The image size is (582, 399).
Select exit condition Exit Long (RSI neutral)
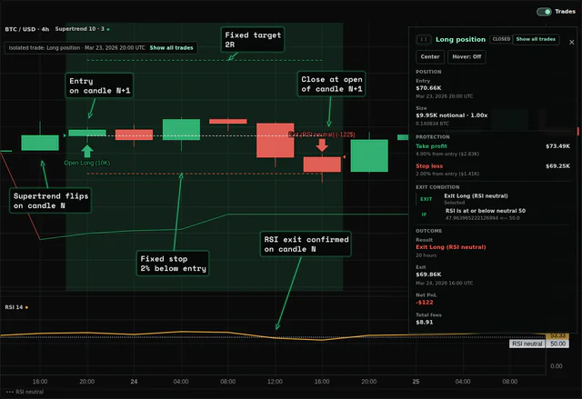coord(476,195)
